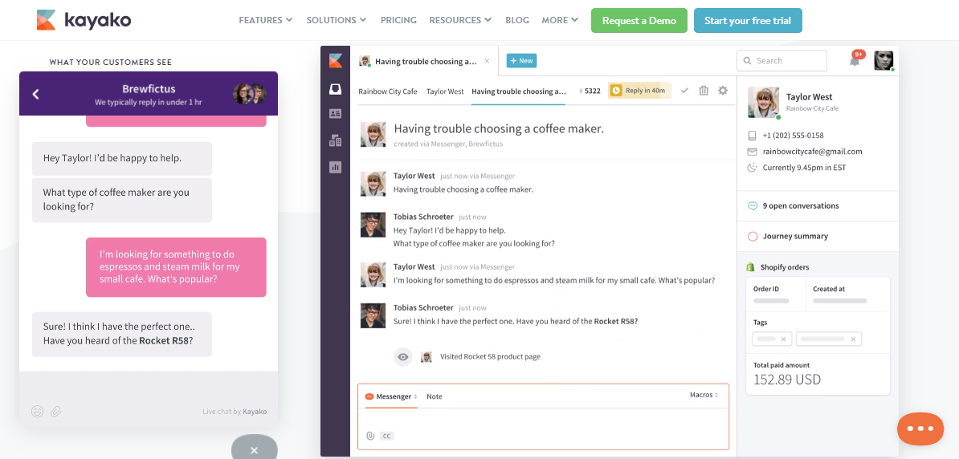Screen dimensions: 959x459
Task: Open the Macros dropdown
Action: [704, 396]
